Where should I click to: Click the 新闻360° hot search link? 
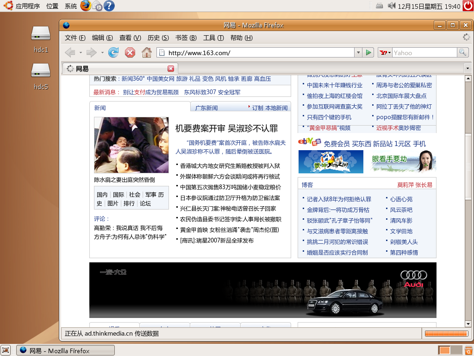[133, 79]
